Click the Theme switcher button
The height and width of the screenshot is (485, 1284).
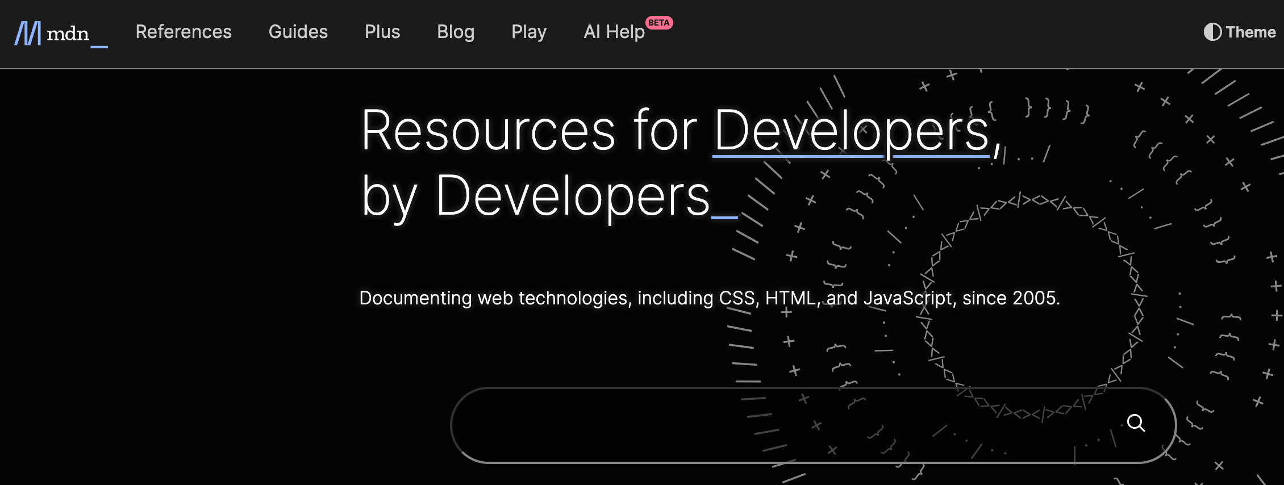[1240, 32]
